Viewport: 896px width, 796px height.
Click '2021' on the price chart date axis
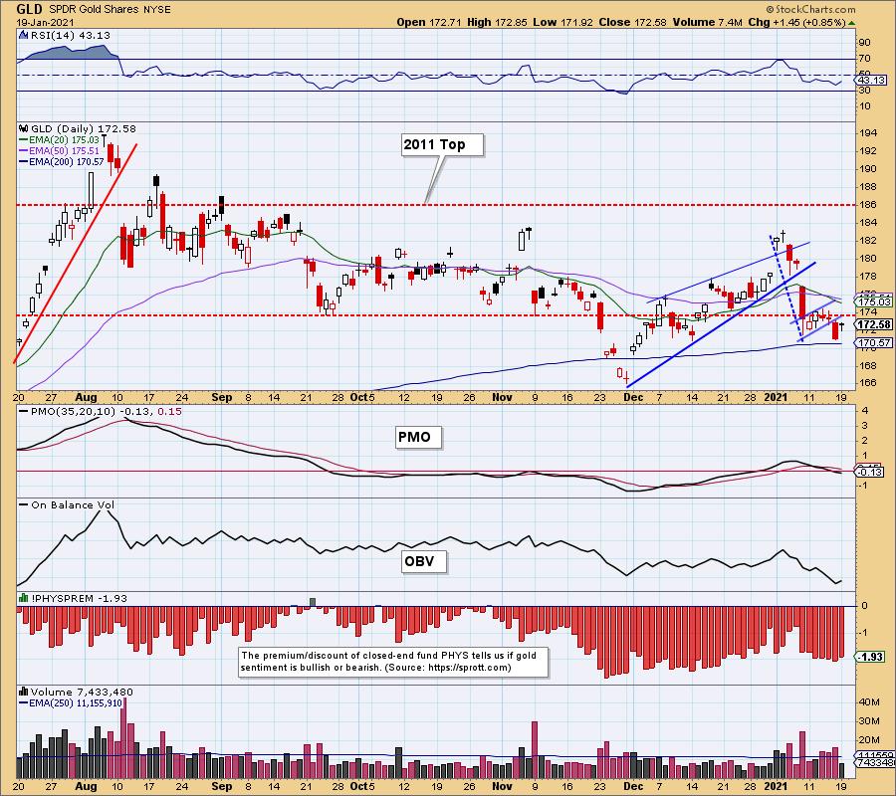(777, 397)
